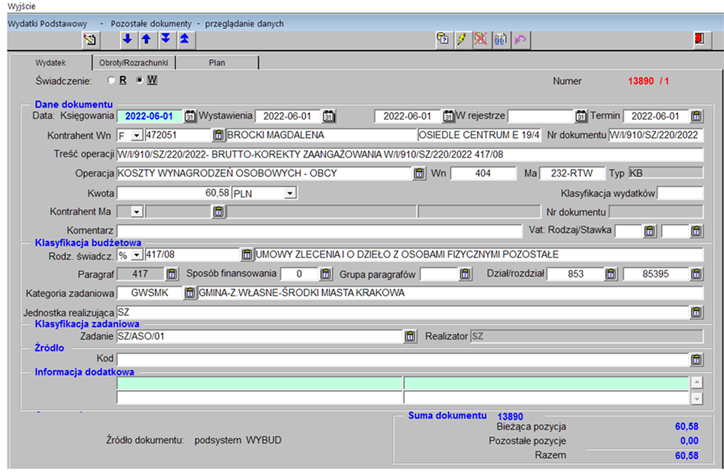Switch to the Obroty/Rozrachunki tab

point(134,63)
